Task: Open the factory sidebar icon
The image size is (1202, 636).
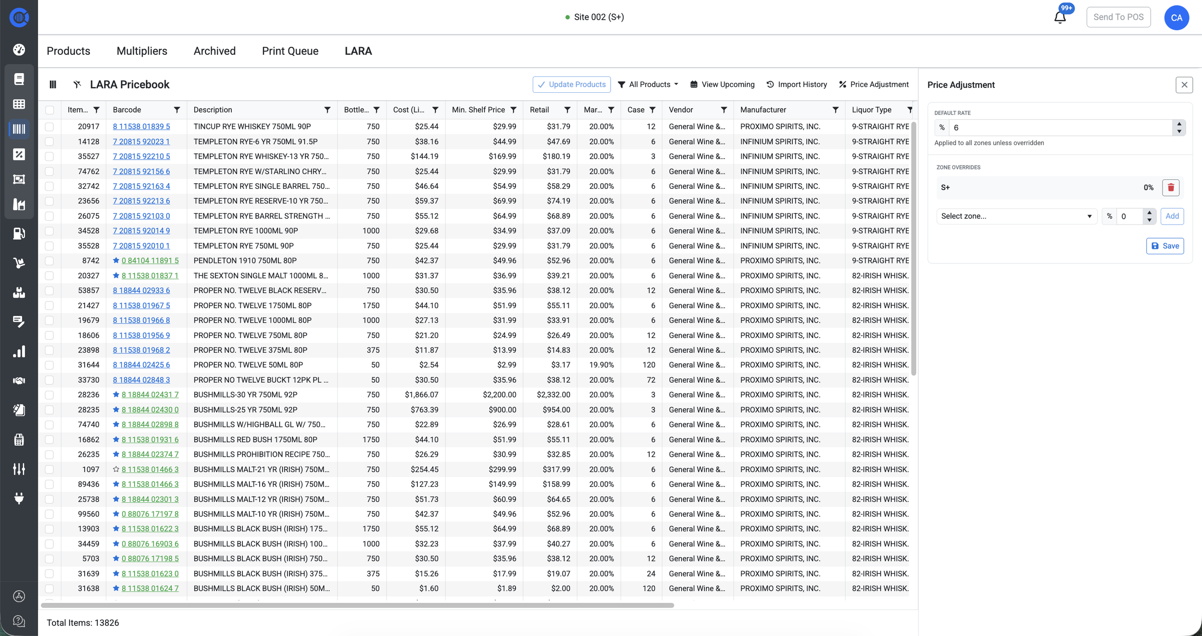Action: [19, 204]
